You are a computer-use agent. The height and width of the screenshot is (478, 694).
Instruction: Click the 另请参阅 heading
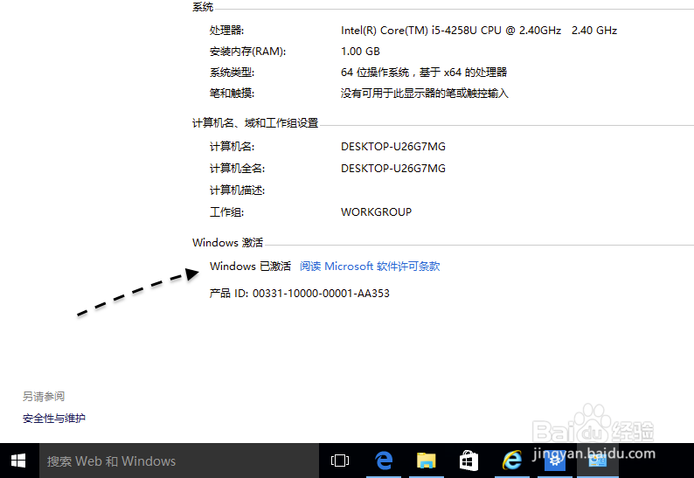coord(44,396)
